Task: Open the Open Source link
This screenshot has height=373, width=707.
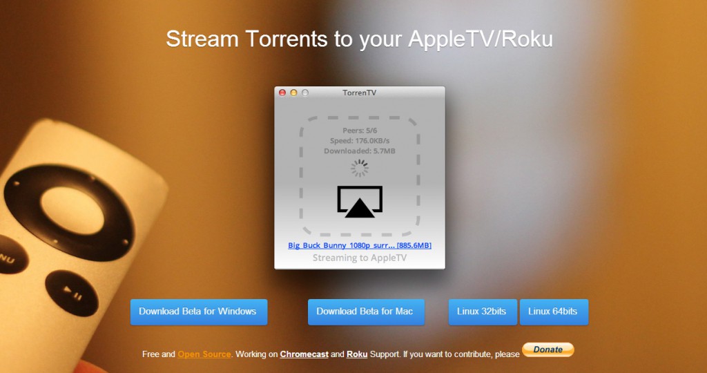Action: (x=204, y=354)
